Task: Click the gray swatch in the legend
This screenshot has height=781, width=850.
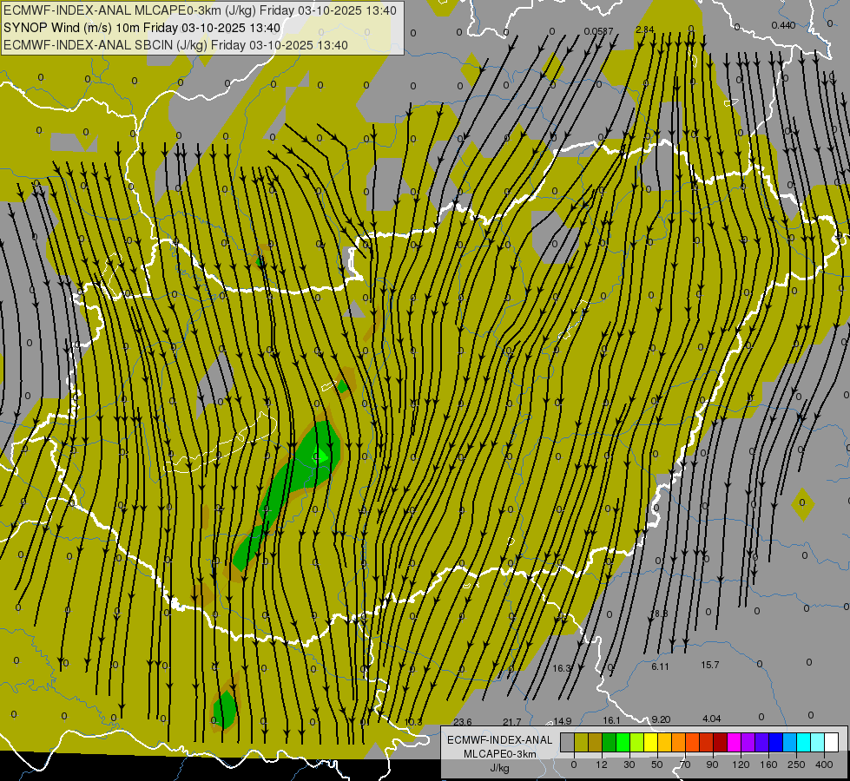Action: tap(568, 742)
